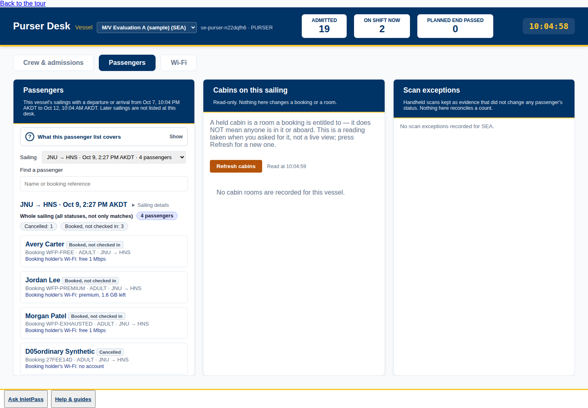
Task: Click the se-purser-n22dqfh6 user label
Action: click(237, 28)
